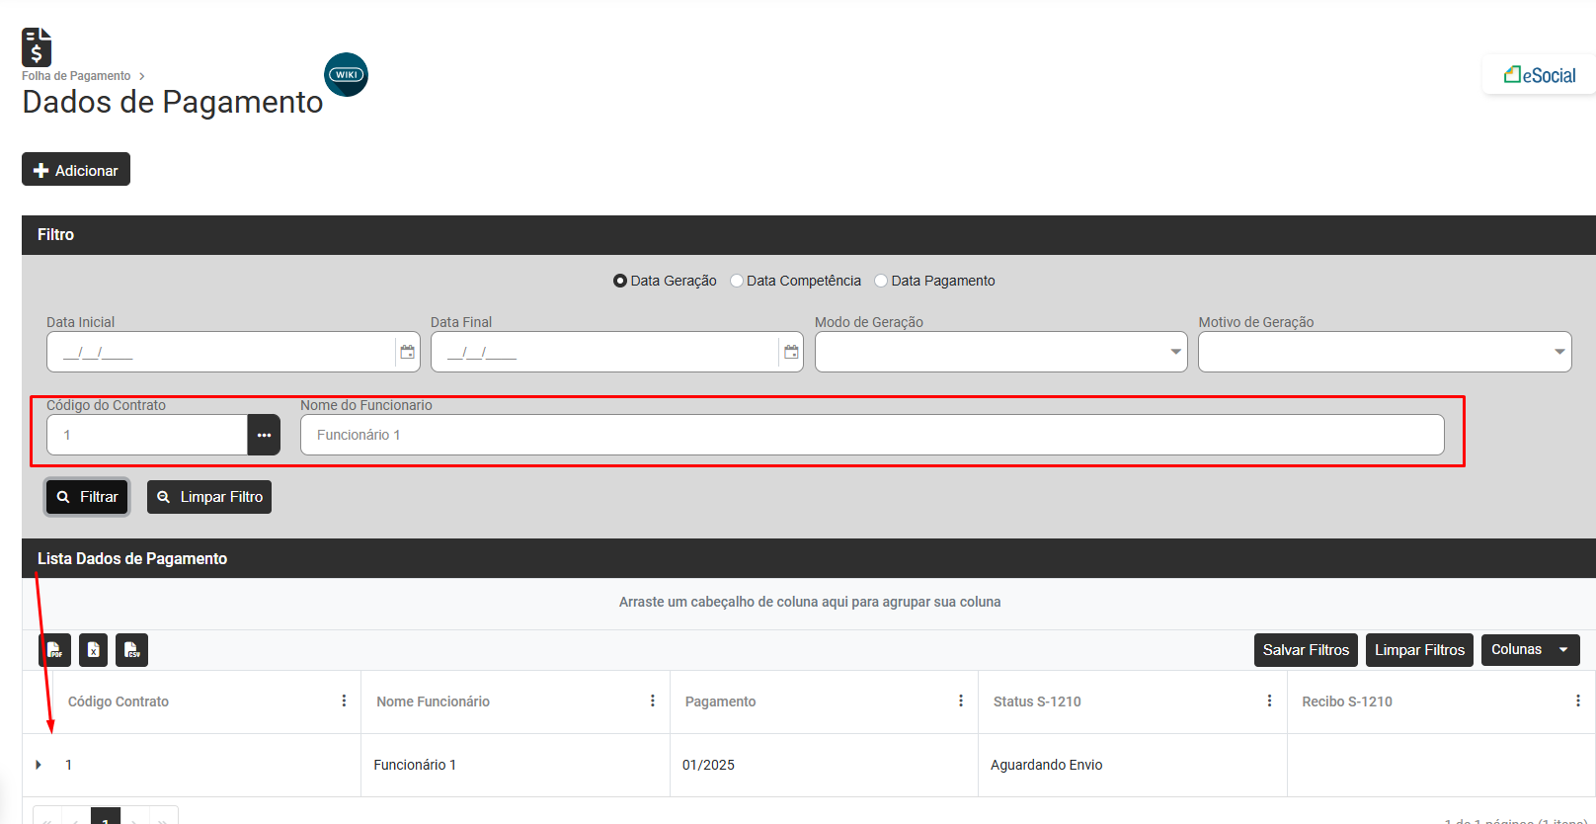Go to Folha de Pagamento breadcrumb
The height and width of the screenshot is (824, 1596).
[x=76, y=76]
